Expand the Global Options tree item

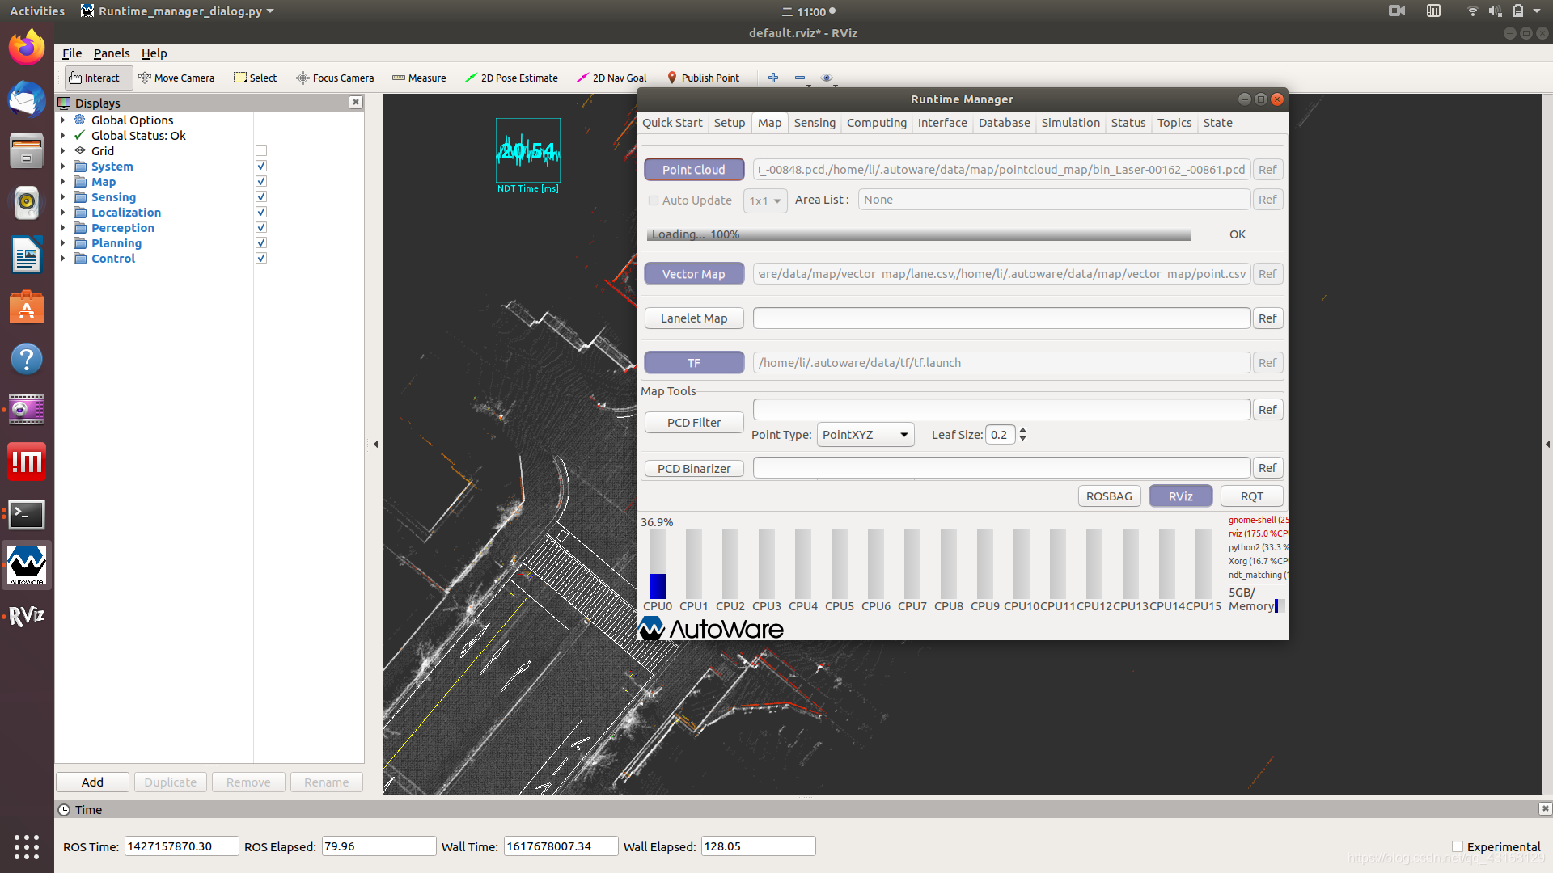click(x=63, y=120)
